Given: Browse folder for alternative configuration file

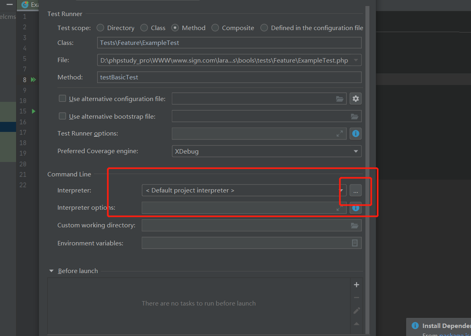Looking at the screenshot, I should click(x=339, y=99).
